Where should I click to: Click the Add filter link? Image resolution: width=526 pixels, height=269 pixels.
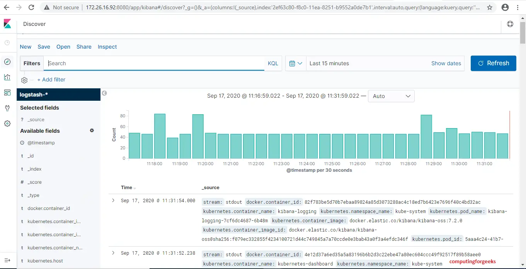pos(51,80)
